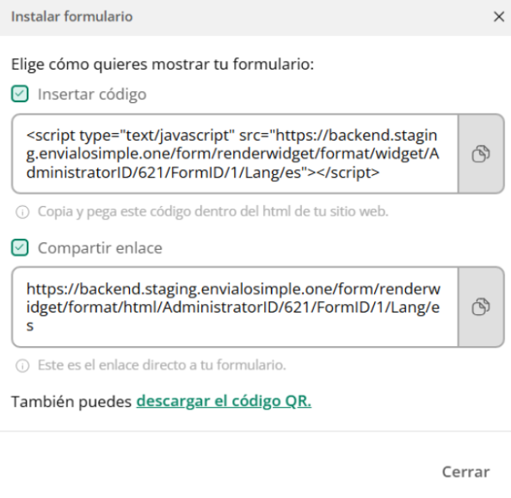The height and width of the screenshot is (498, 511).
Task: Uncheck the Compartir enlace checkbox
Action: pos(20,248)
